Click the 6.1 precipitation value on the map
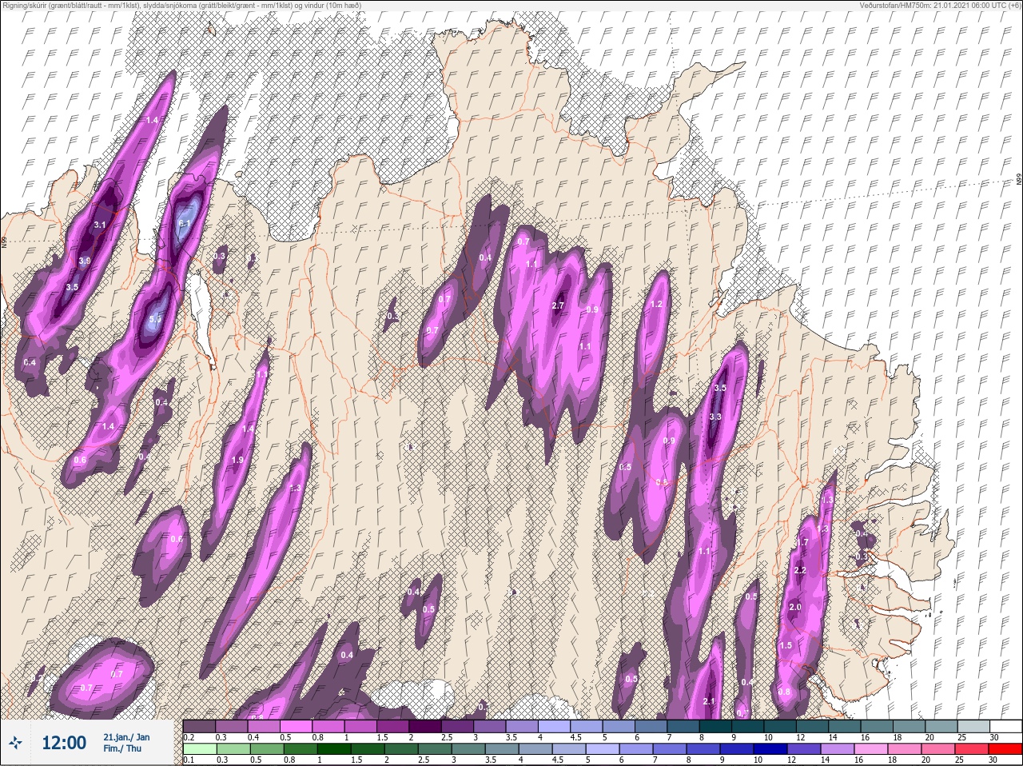Image resolution: width=1023 pixels, height=766 pixels. (184, 223)
